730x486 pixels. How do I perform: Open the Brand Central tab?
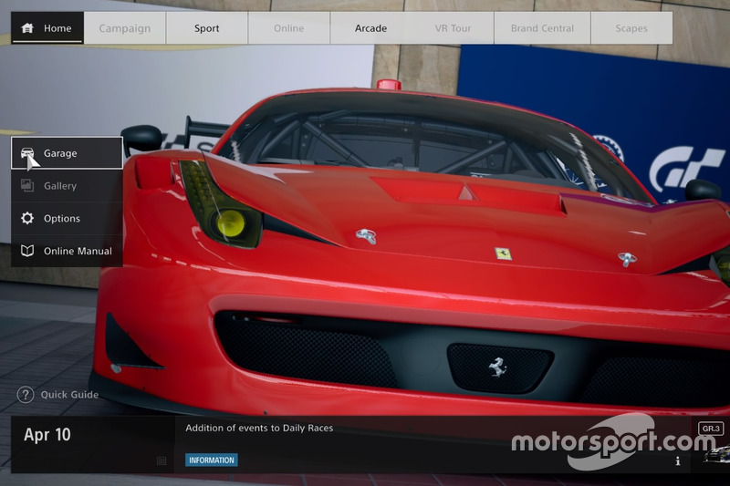coord(542,28)
